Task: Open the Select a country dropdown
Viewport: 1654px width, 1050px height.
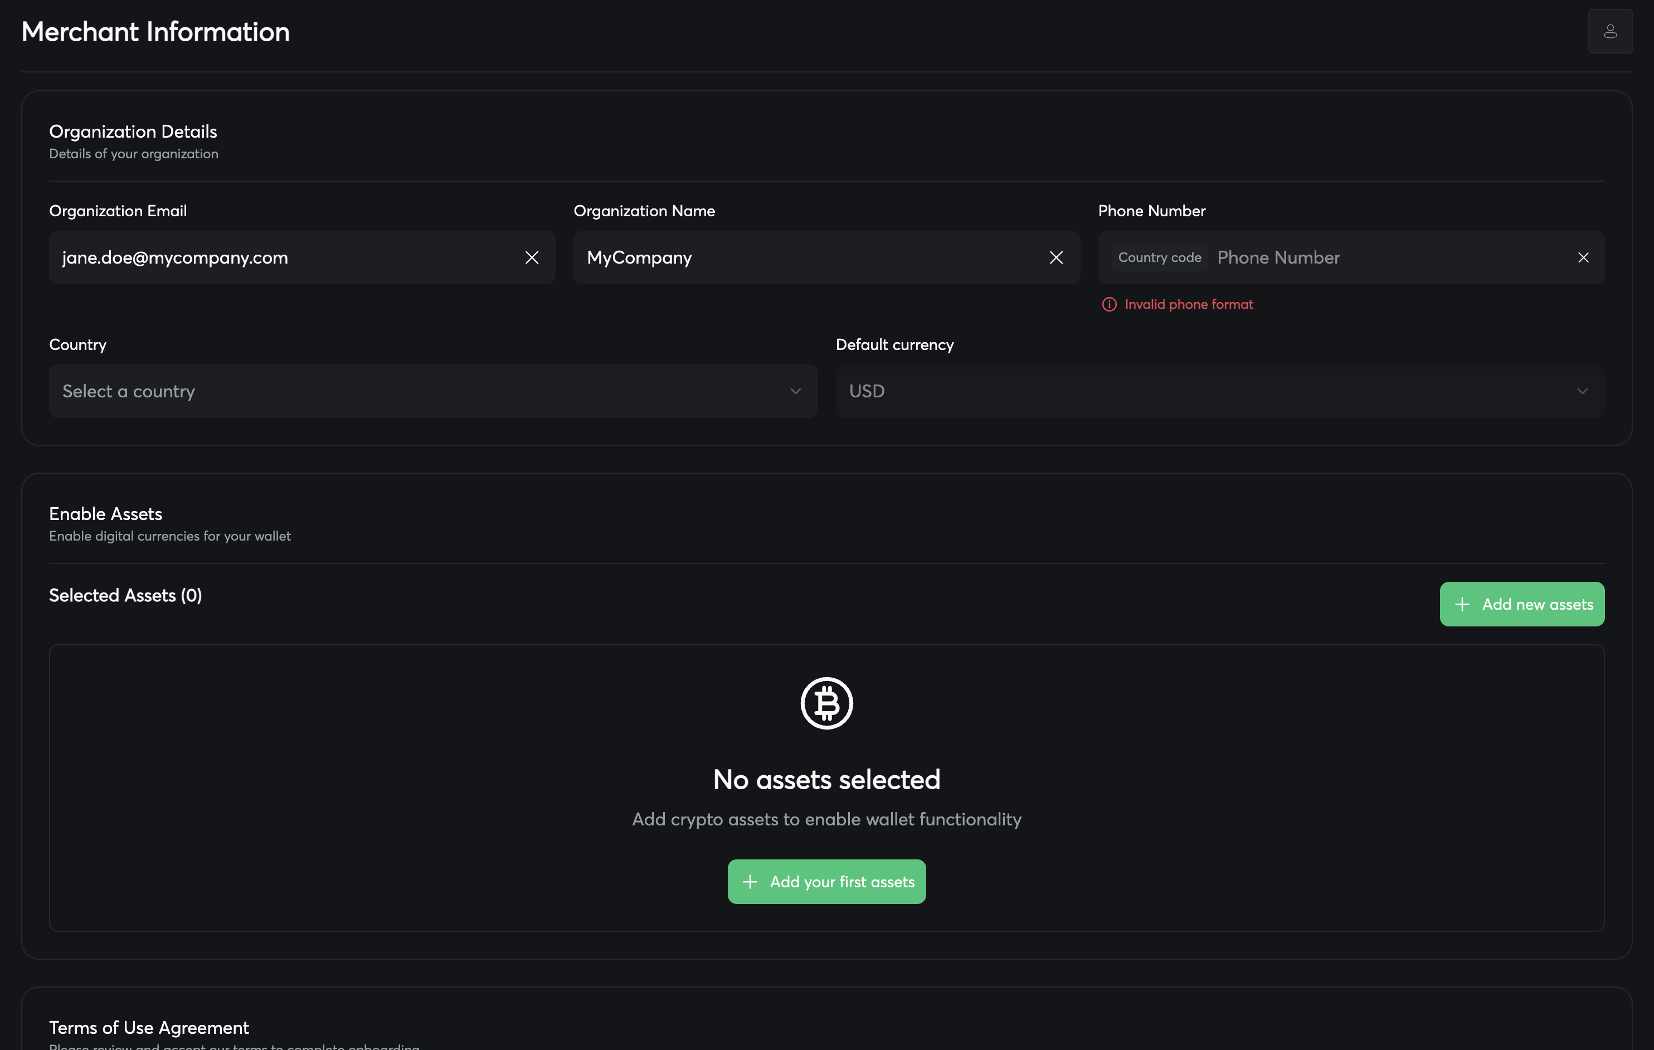Action: (x=412, y=391)
